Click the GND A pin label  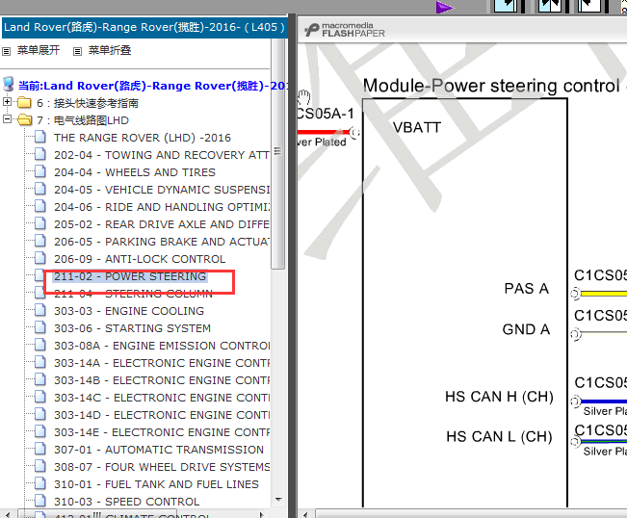(x=526, y=329)
